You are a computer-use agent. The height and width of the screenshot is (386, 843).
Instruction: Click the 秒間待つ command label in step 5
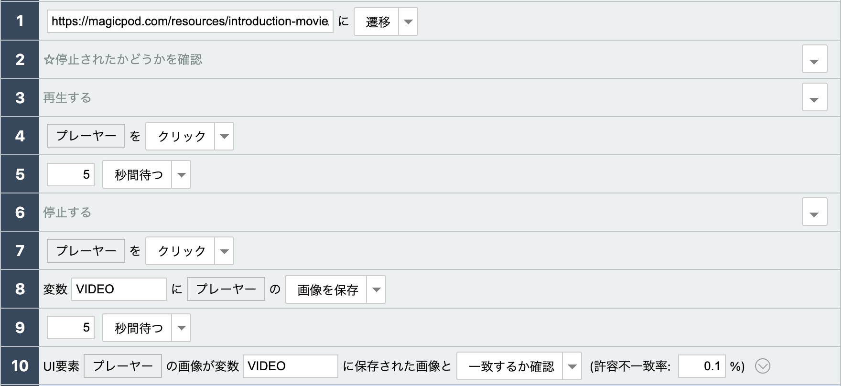click(x=138, y=174)
